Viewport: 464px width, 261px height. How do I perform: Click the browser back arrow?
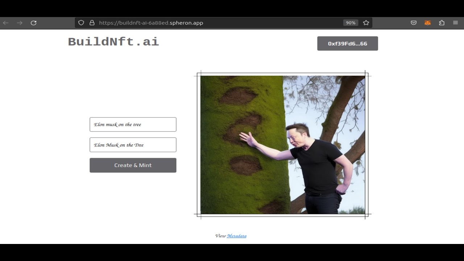6,23
